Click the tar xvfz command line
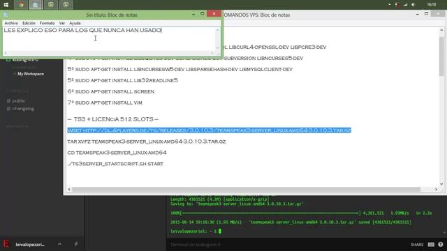 pyautogui.click(x=147, y=142)
